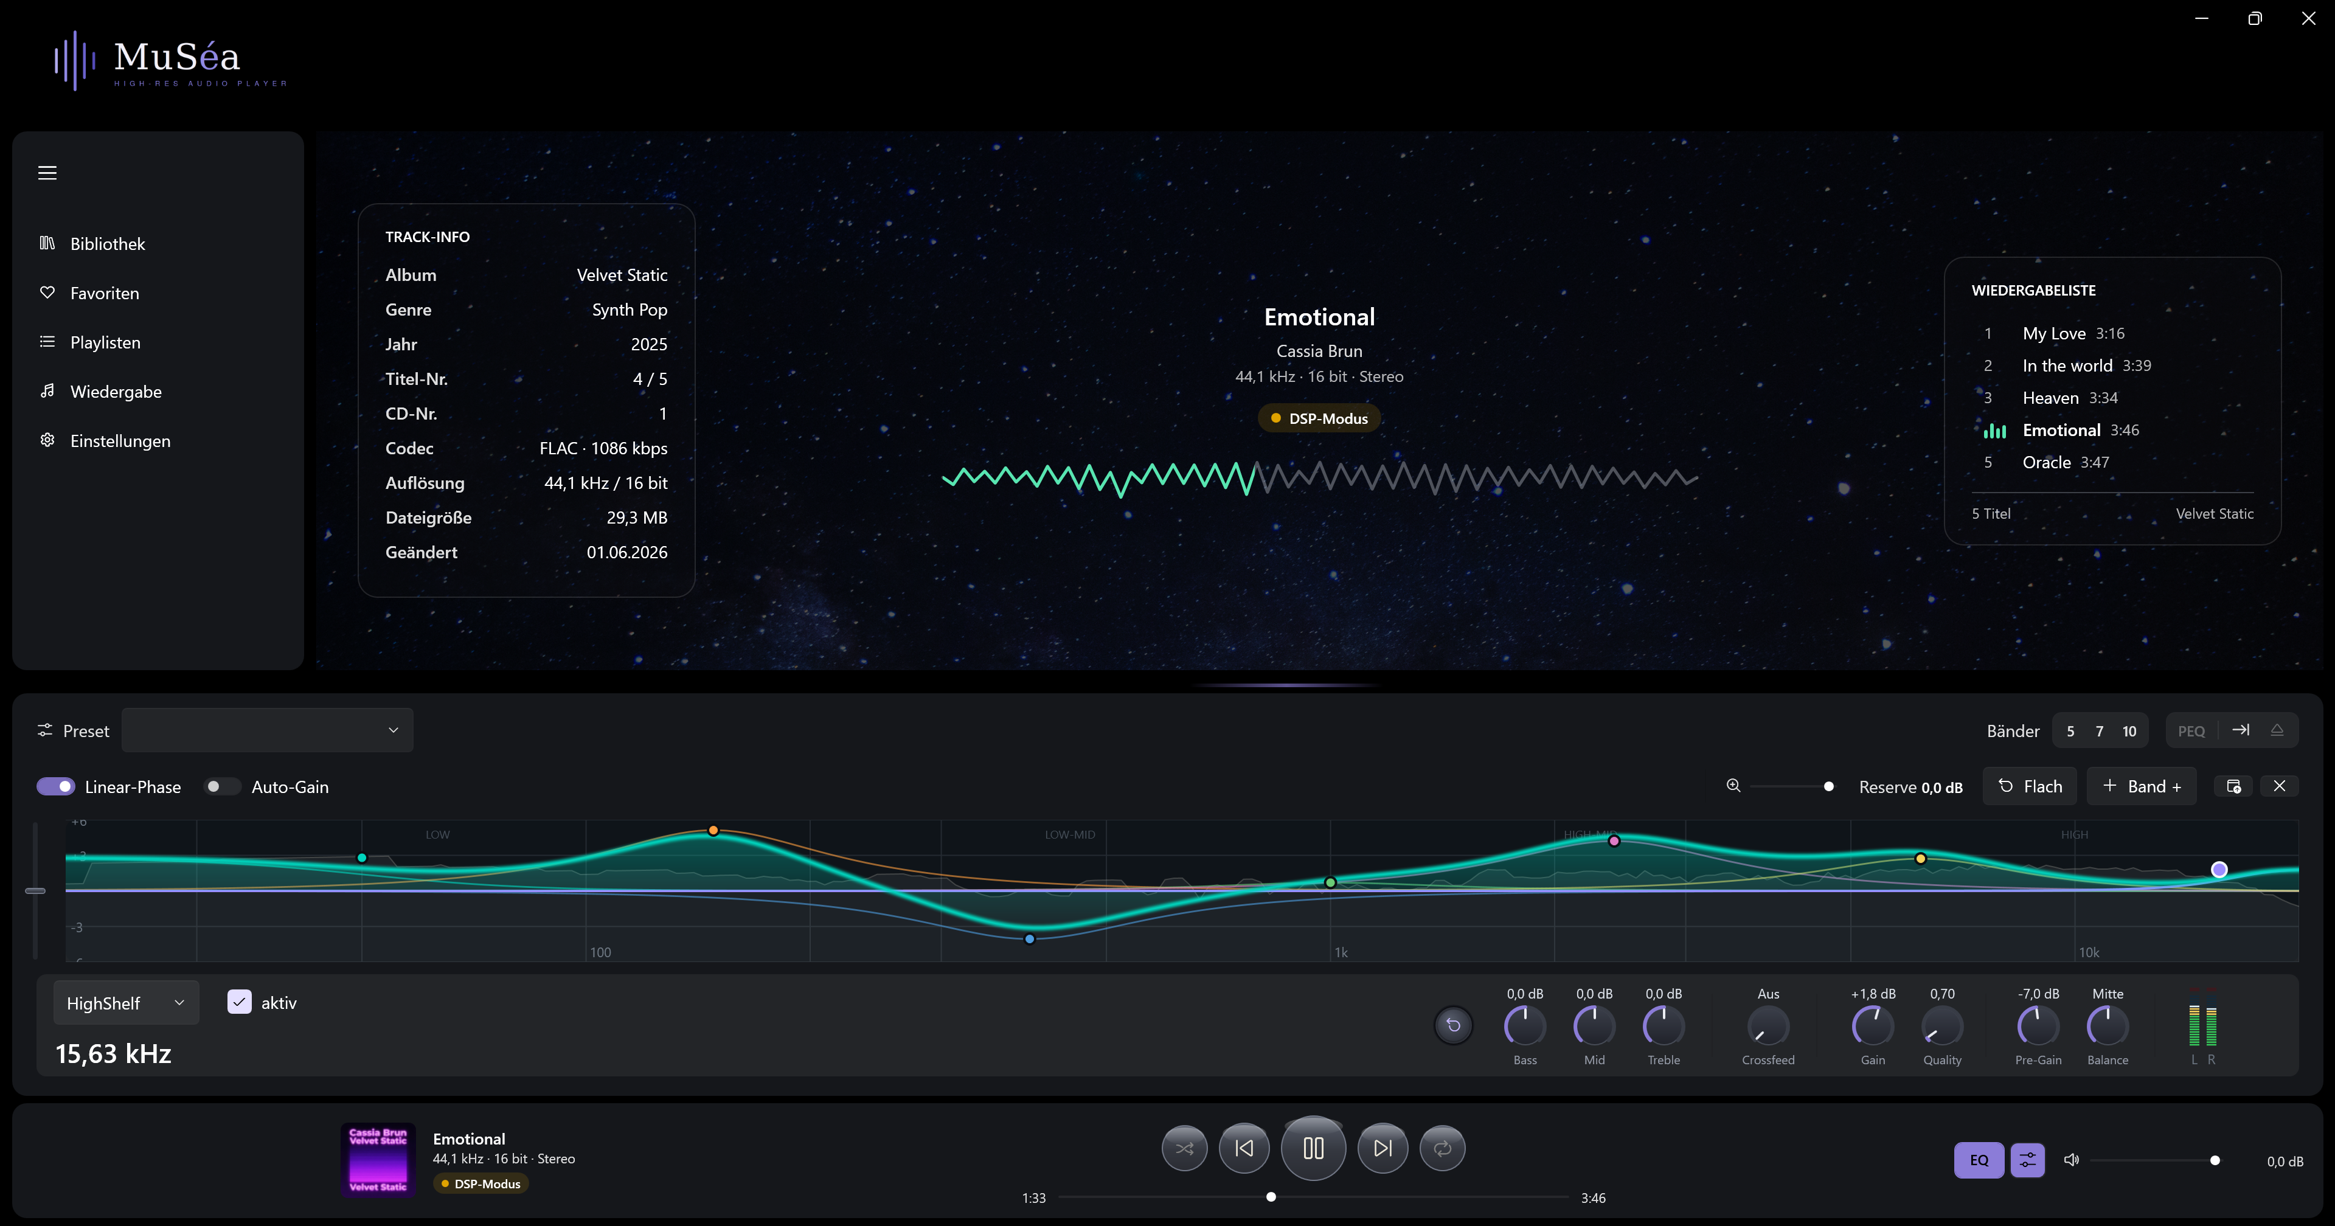Screen dimensions: 2335x1226
Task: Click the Bass knob
Action: coord(1525,1026)
